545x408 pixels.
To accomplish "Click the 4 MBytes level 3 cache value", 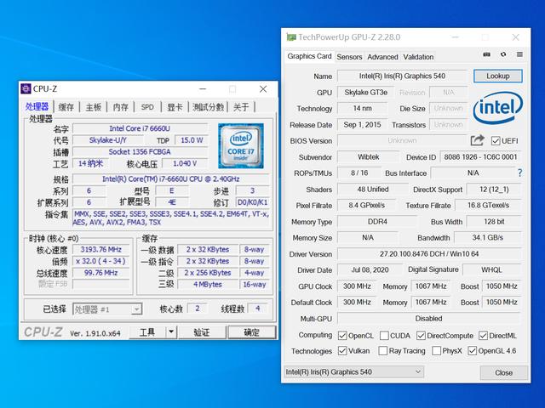I will 208,284.
